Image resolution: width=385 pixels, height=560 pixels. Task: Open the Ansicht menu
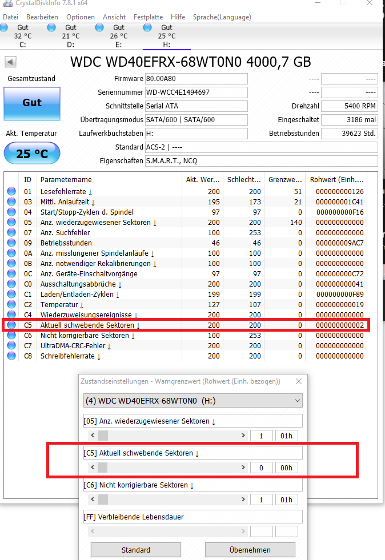(x=114, y=17)
